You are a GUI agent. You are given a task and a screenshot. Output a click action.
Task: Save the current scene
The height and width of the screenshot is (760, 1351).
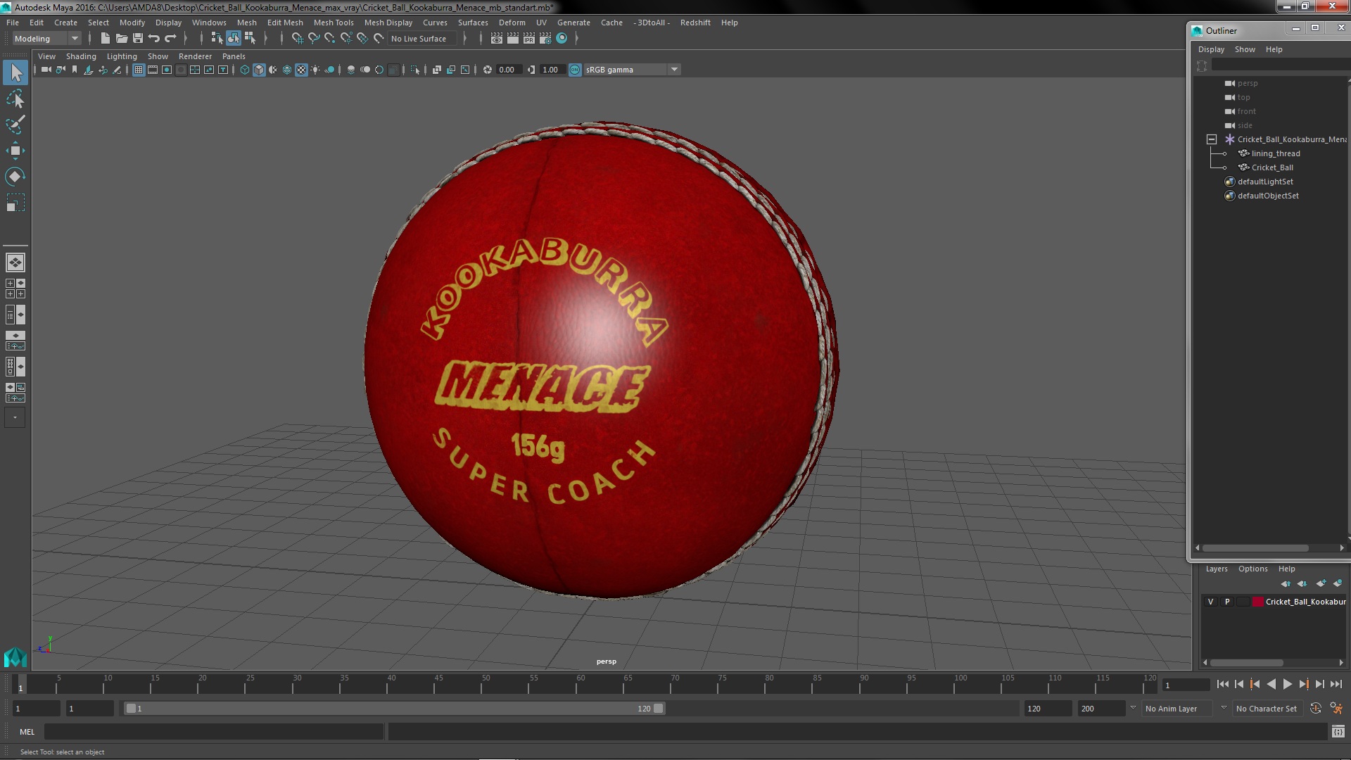(138, 39)
